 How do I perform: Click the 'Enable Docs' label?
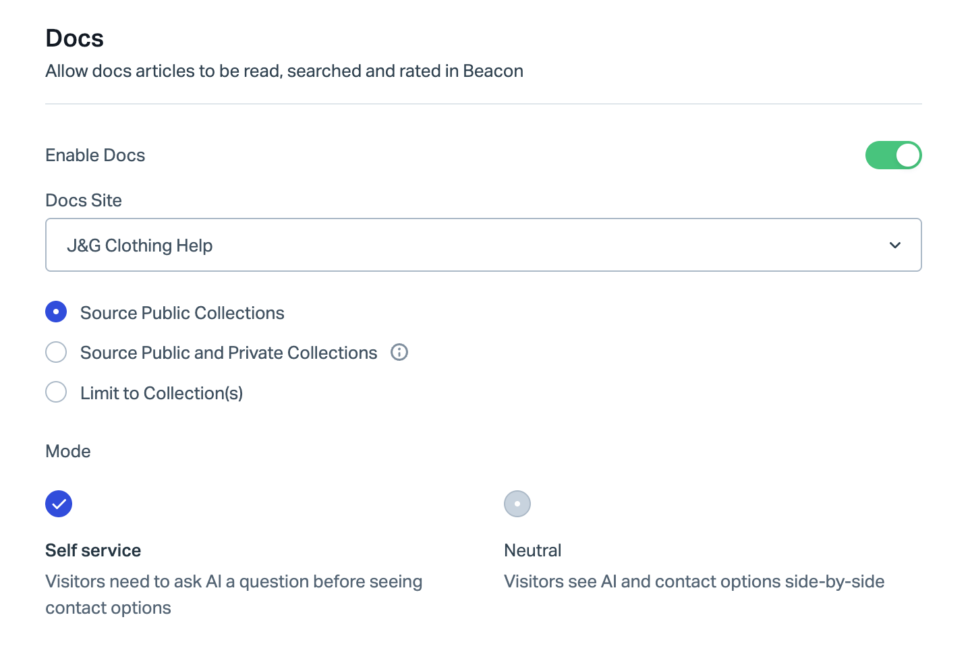click(95, 155)
